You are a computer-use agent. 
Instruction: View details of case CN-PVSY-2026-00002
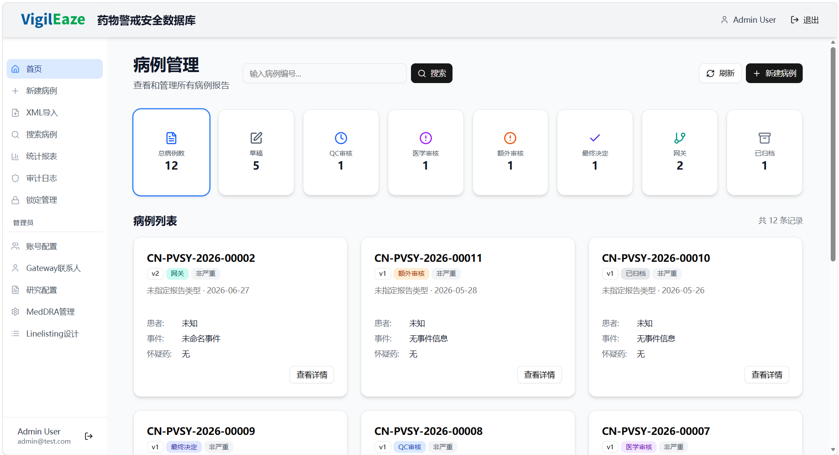click(x=312, y=375)
